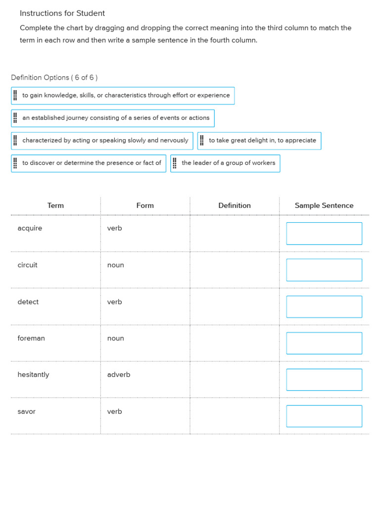Click the empty Definition cell for acquire
This screenshot has height=507, width=380.
(x=235, y=233)
